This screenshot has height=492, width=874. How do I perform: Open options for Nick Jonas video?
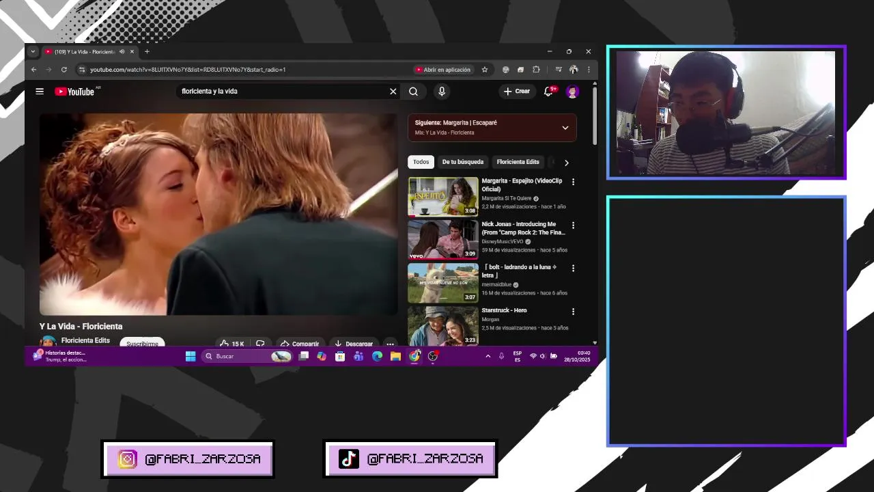[573, 225]
